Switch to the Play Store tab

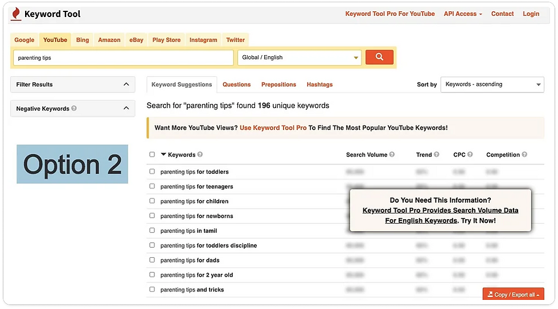tap(166, 40)
